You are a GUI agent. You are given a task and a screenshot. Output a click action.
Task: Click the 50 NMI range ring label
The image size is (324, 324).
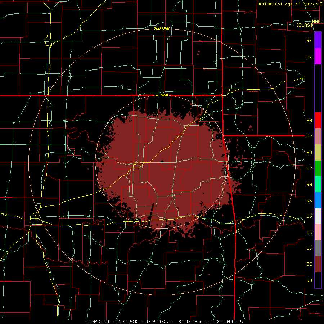click(162, 95)
